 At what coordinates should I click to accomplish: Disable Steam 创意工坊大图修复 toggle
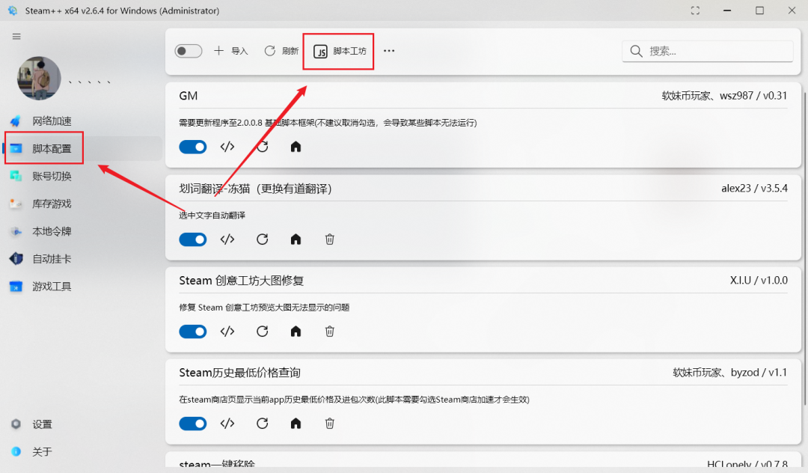[193, 332]
